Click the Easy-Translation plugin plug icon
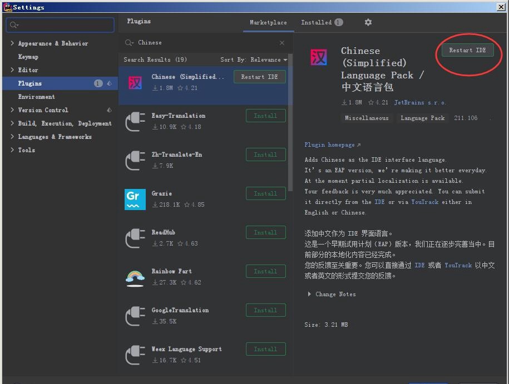The width and height of the screenshot is (509, 384). (135, 121)
